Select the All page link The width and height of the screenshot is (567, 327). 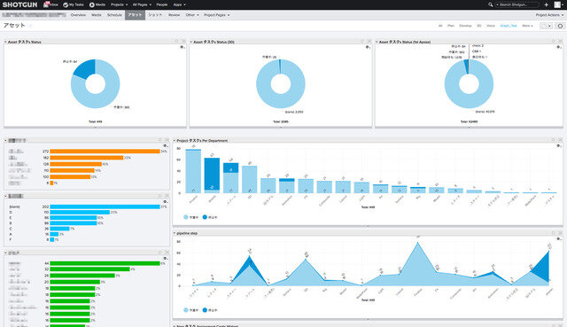tap(440, 26)
